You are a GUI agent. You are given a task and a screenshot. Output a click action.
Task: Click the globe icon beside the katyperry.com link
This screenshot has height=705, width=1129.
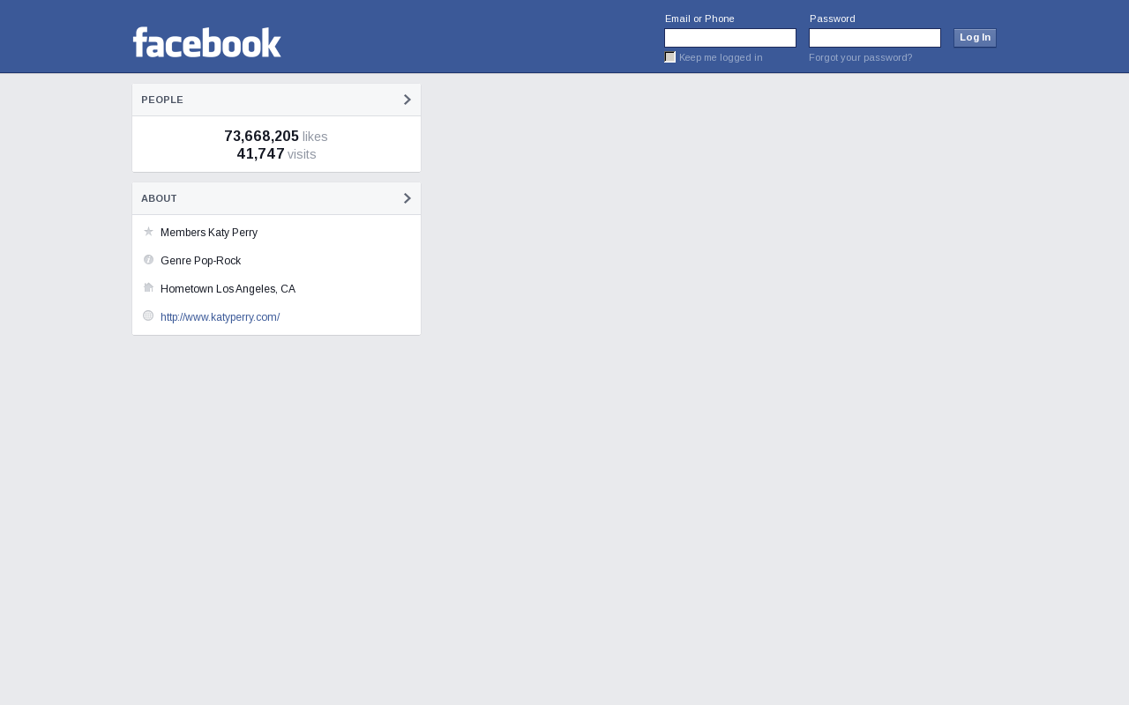coord(148,315)
